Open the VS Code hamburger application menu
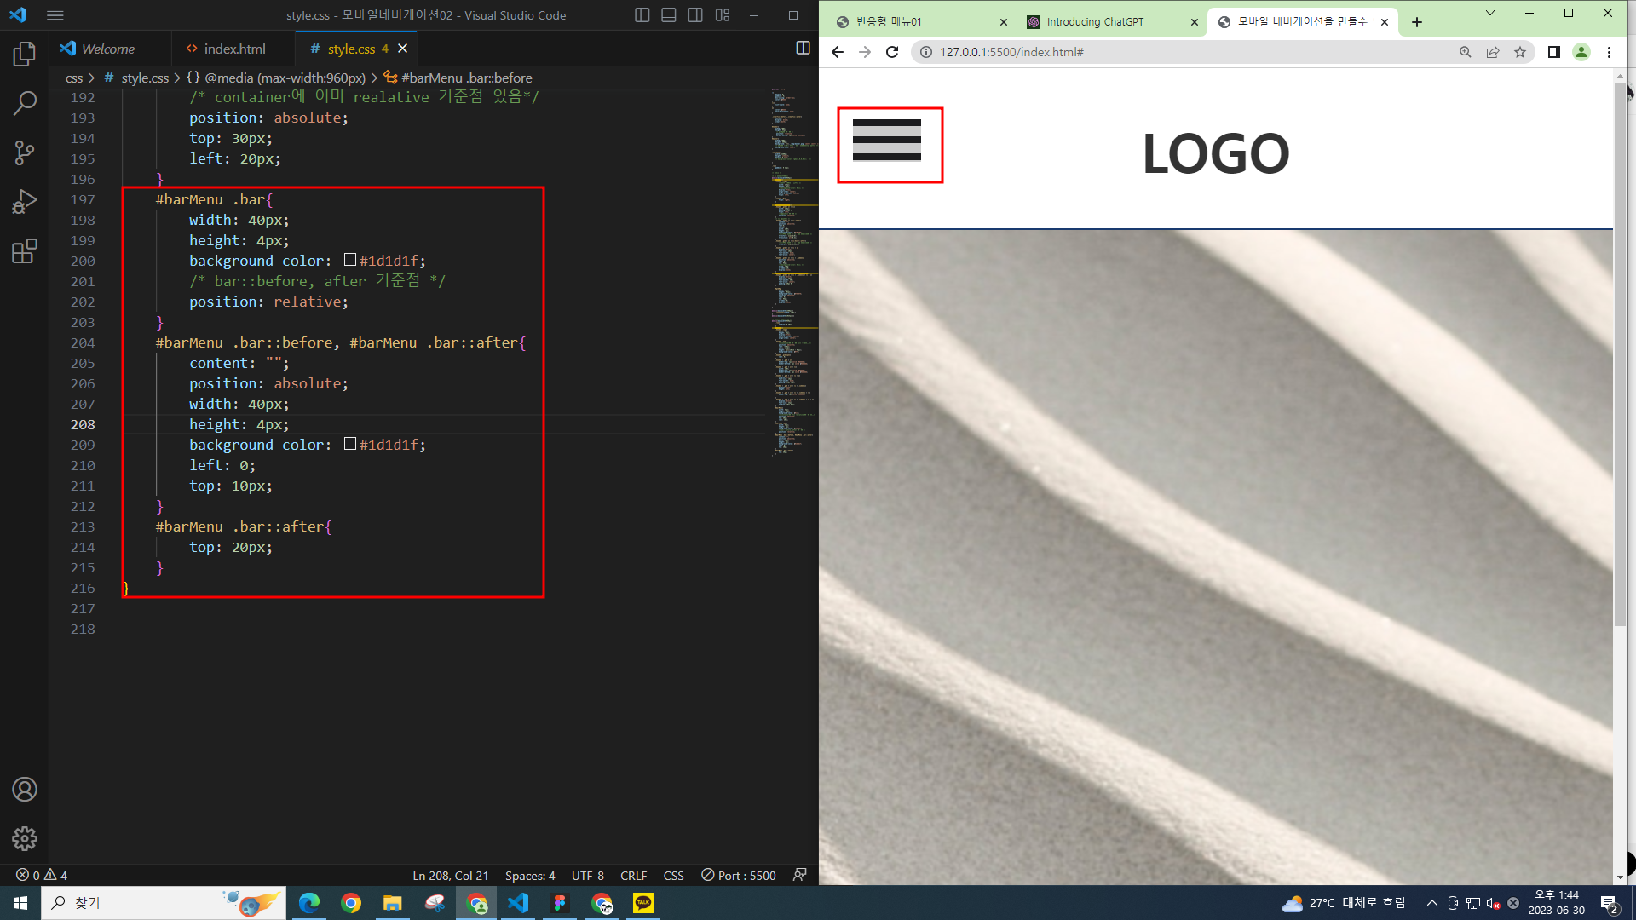Image resolution: width=1636 pixels, height=920 pixels. 55,15
